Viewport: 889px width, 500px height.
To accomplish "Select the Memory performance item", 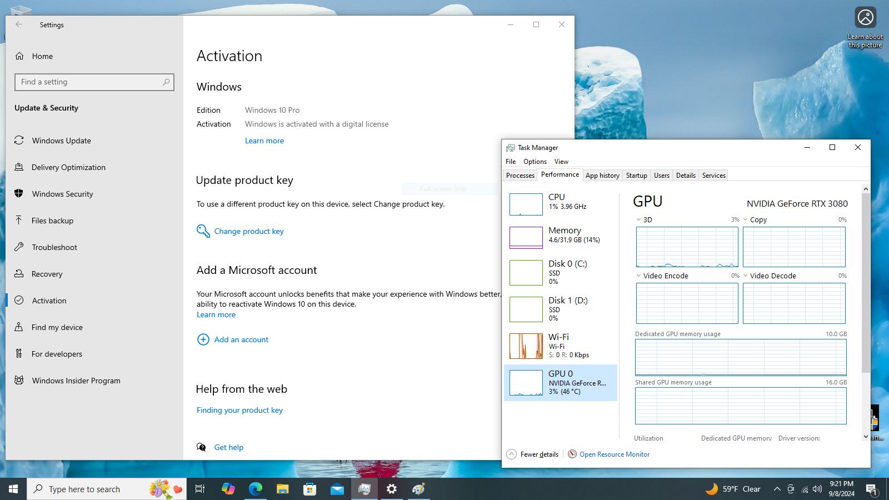I will tap(561, 237).
